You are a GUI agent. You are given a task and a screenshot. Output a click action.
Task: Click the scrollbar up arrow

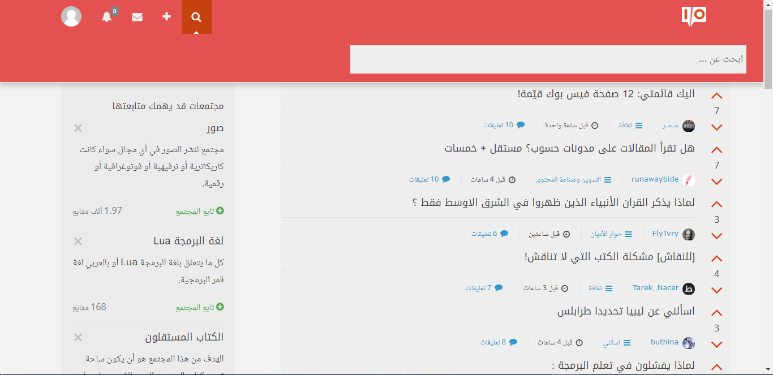(768, 5)
